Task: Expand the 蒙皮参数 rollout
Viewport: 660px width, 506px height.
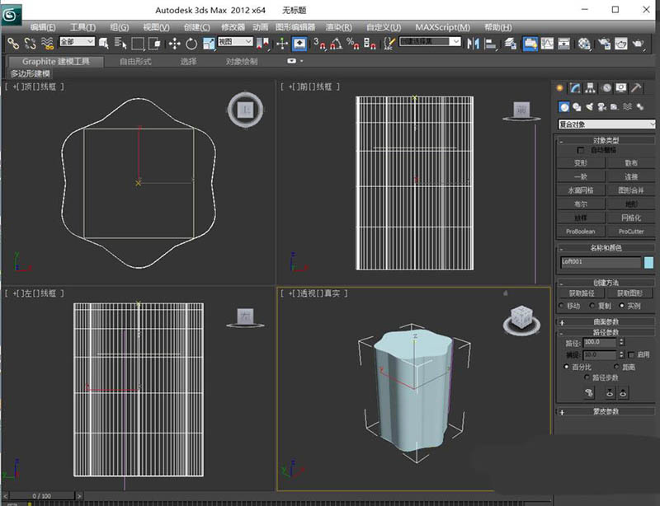Action: click(x=606, y=411)
